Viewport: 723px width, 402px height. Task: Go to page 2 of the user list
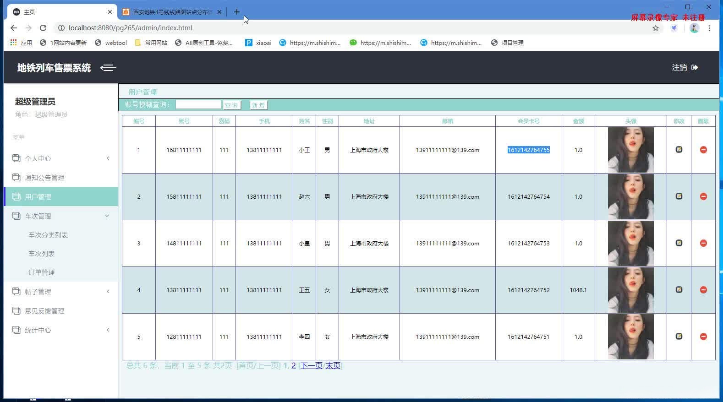point(294,365)
